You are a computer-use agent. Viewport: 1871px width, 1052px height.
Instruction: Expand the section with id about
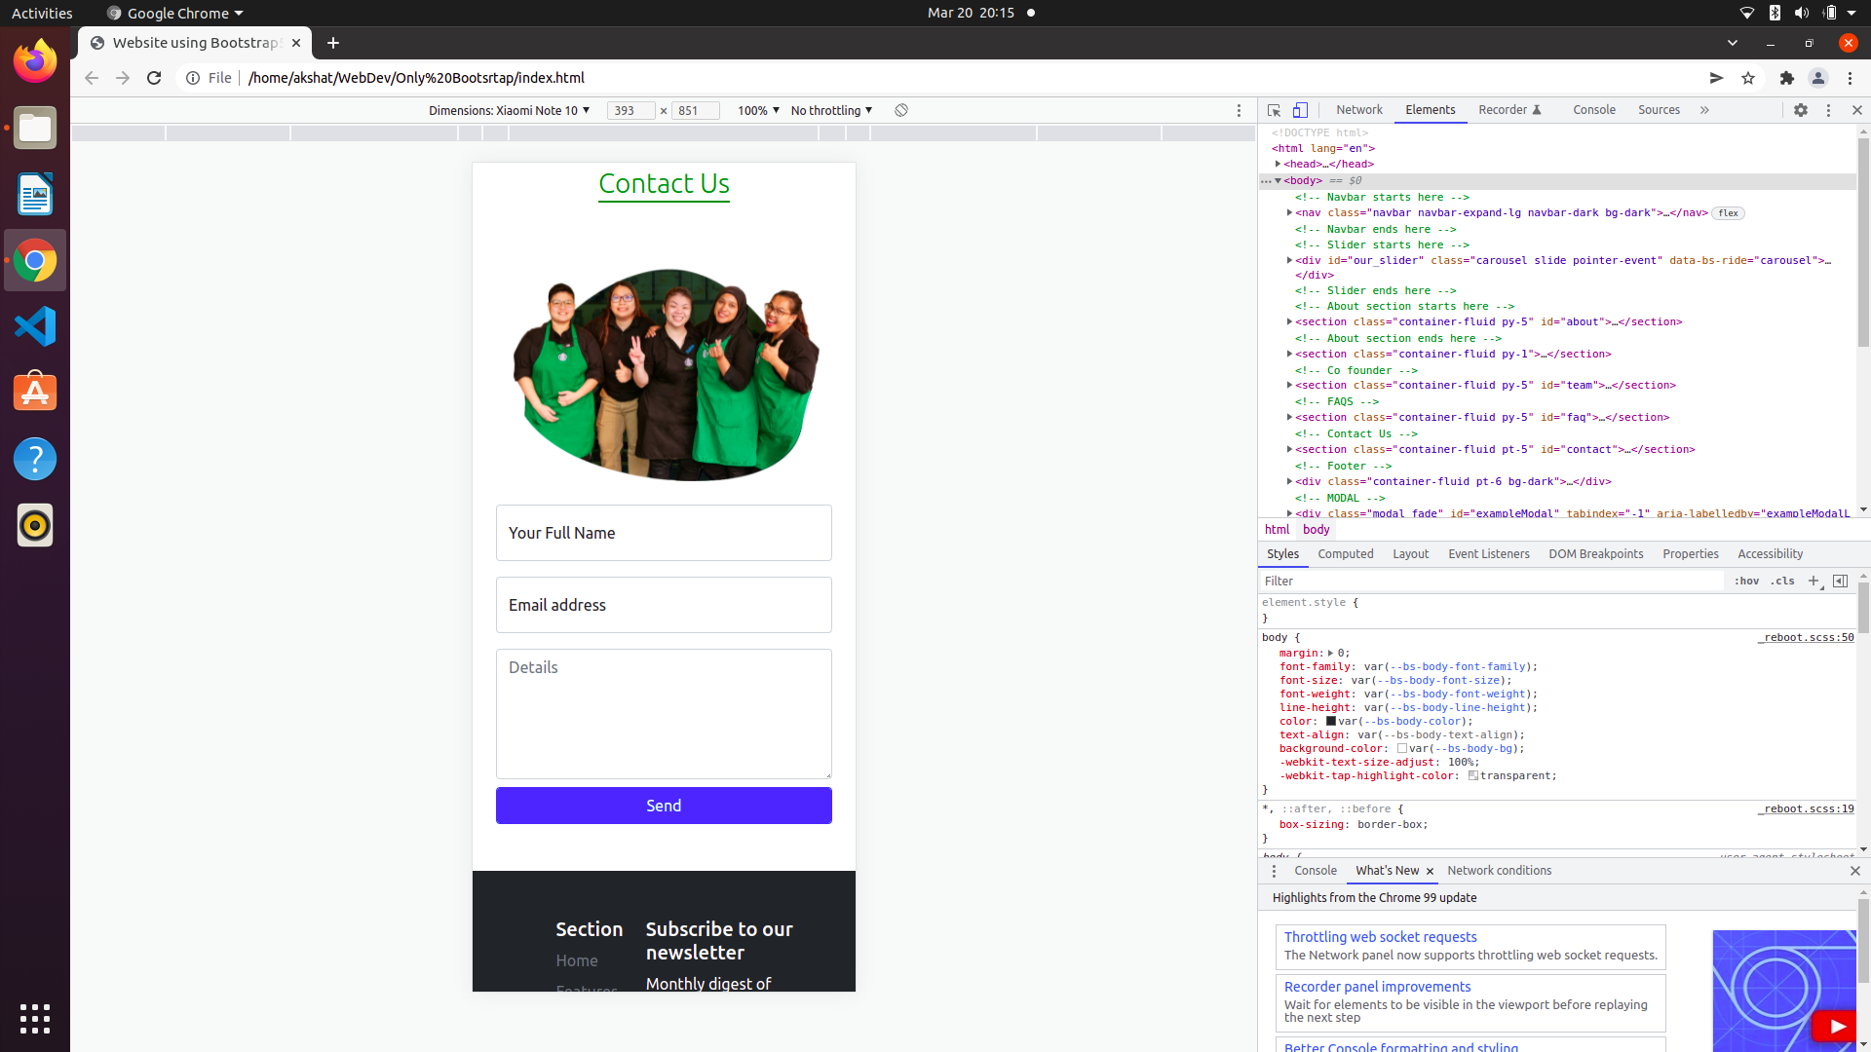point(1289,321)
